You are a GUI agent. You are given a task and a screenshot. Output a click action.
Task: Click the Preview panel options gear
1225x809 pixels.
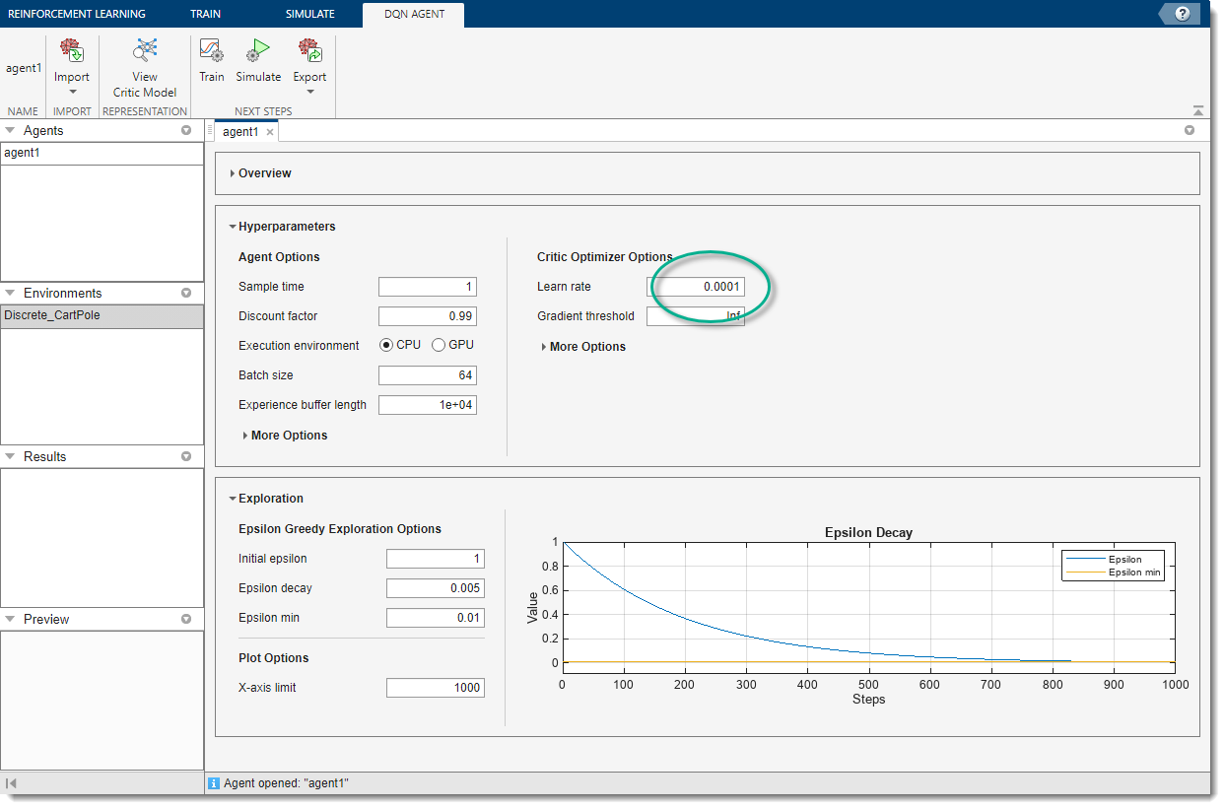pyautogui.click(x=186, y=619)
